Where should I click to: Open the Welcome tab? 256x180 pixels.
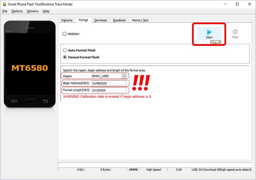(x=67, y=20)
